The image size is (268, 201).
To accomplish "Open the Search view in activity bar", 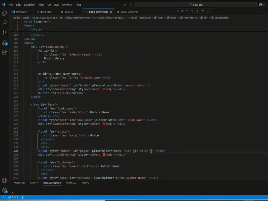I will click(5, 23).
